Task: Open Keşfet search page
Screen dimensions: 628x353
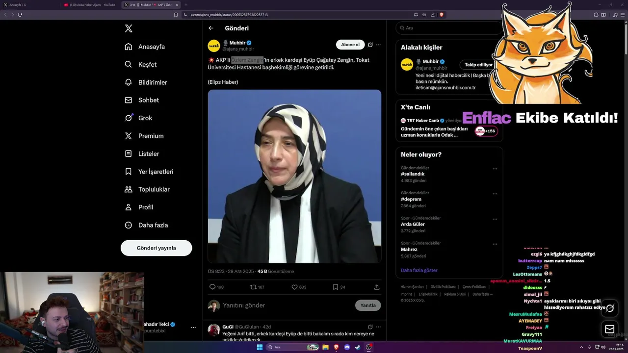Action: pos(141,64)
